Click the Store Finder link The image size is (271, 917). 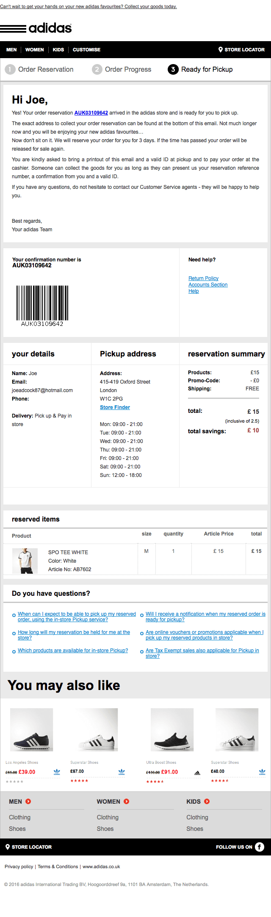[115, 407]
